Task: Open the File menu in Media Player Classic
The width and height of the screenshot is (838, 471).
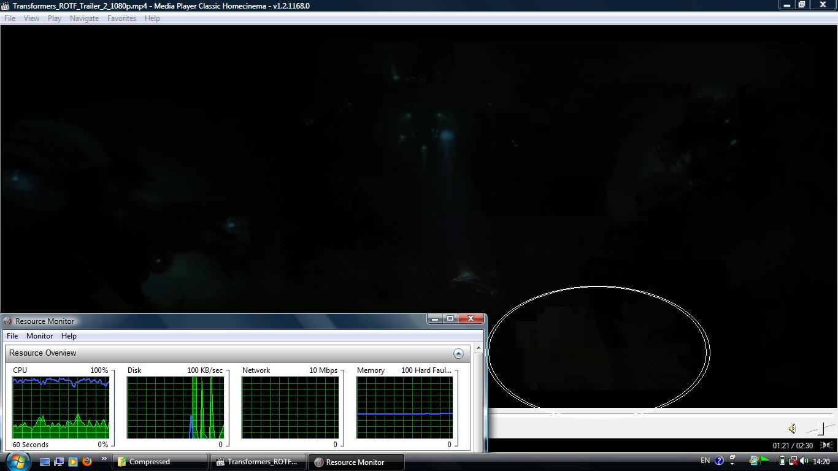Action: pos(10,18)
